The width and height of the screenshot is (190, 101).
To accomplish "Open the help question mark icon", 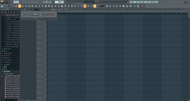I will [x=79, y=6].
